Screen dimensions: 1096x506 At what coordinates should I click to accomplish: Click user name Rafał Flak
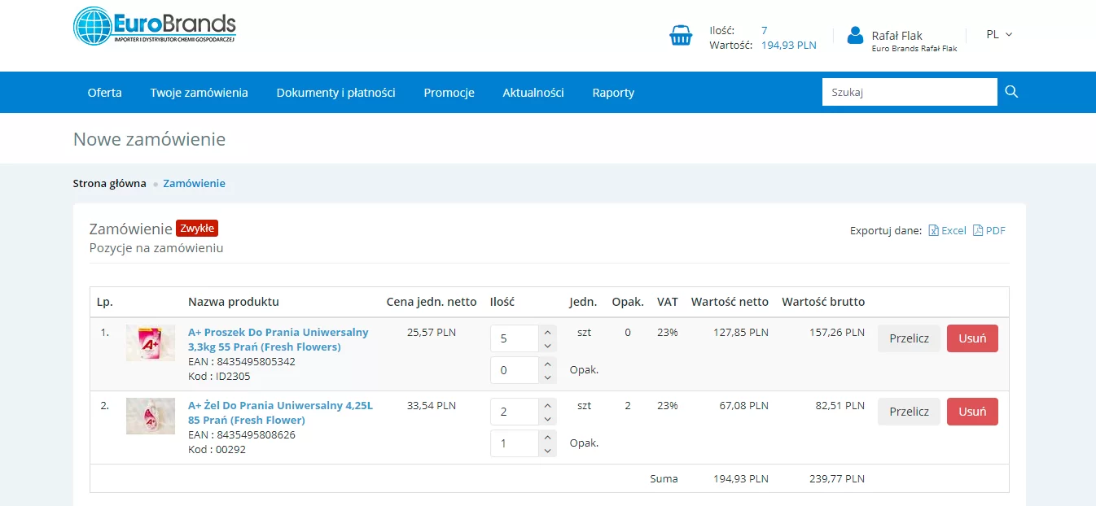click(x=897, y=36)
